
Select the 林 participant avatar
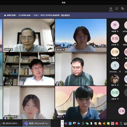tap(115, 25)
